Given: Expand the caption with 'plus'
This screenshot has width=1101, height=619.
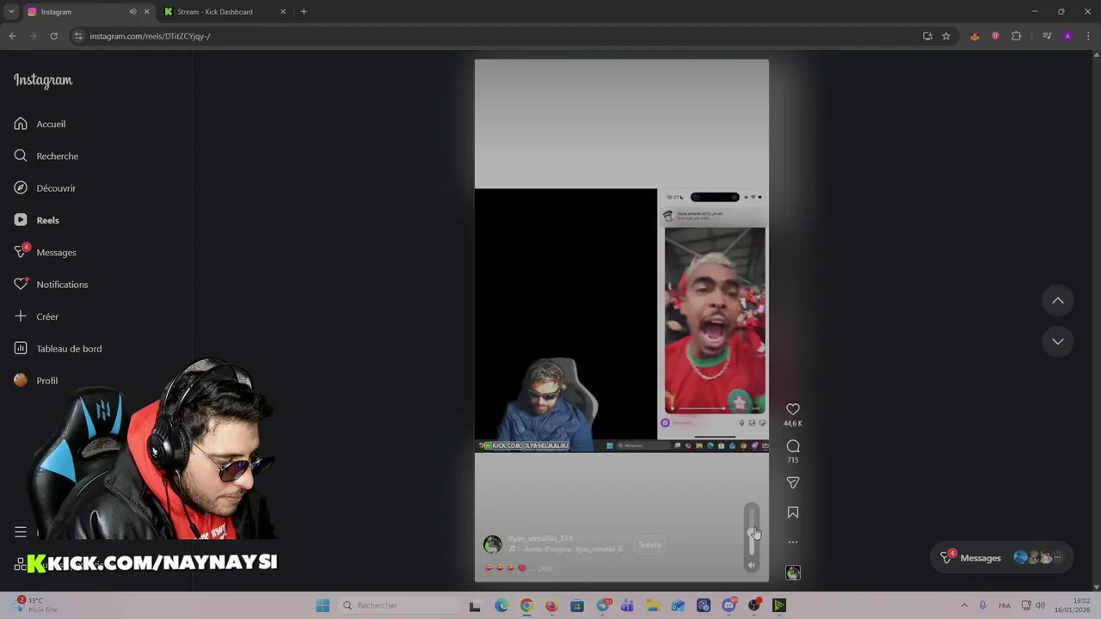Looking at the screenshot, I should (x=545, y=568).
